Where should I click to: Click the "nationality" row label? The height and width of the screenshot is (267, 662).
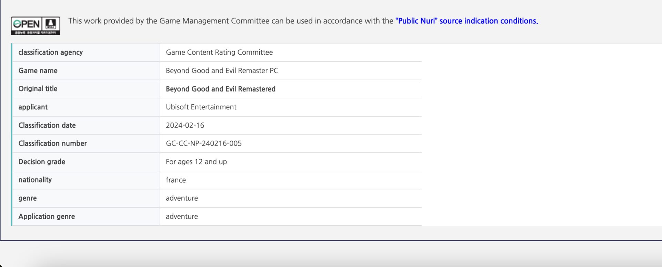[x=35, y=180]
